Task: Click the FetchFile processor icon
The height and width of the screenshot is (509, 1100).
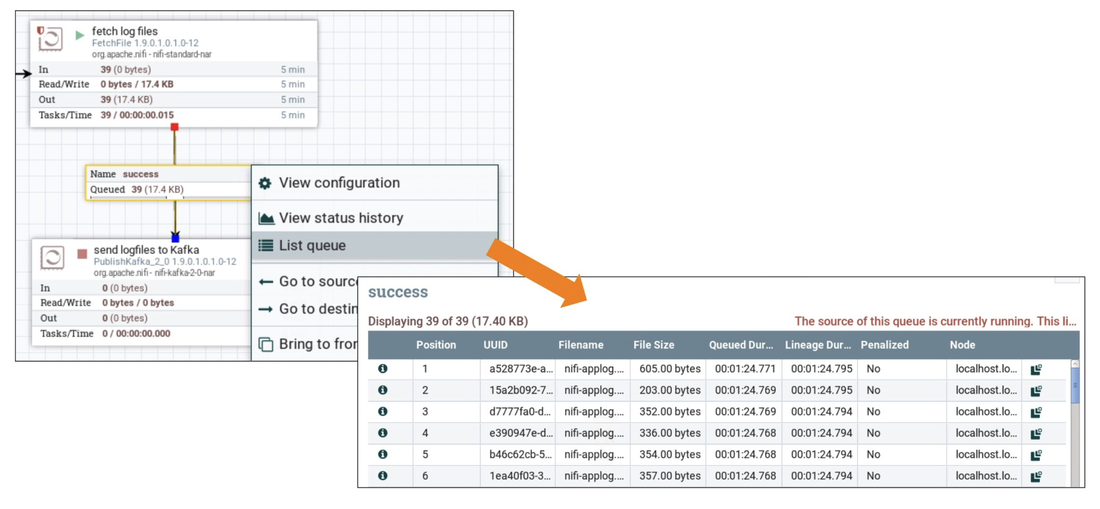Action: pos(50,39)
